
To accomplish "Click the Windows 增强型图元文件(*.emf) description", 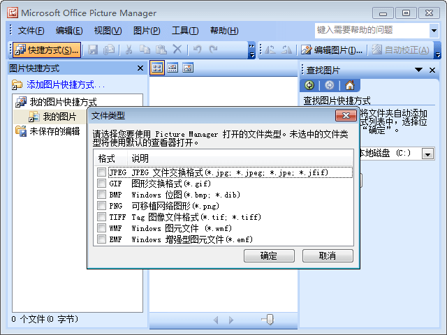I will pos(192,239).
